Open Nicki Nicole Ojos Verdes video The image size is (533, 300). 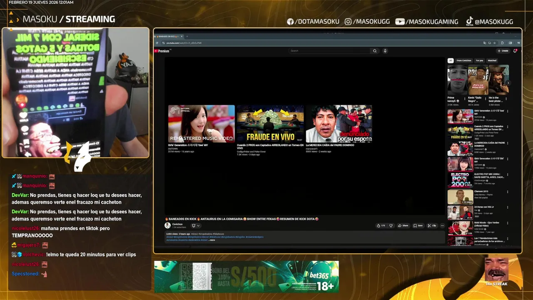[460, 228]
